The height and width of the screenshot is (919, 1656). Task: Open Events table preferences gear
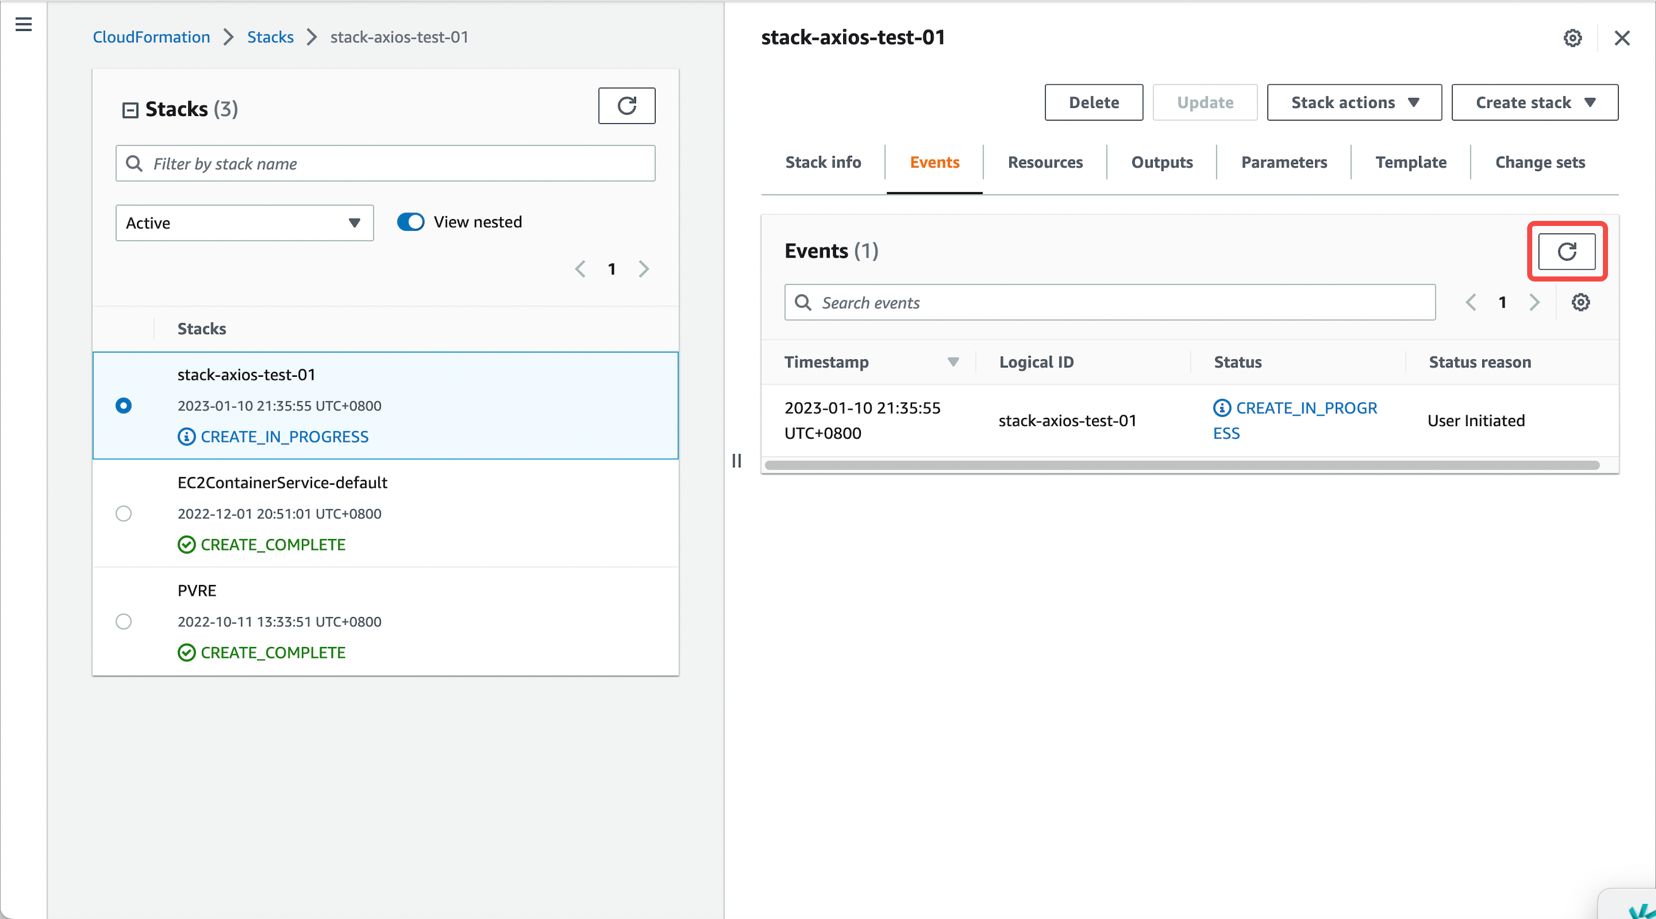coord(1581,302)
